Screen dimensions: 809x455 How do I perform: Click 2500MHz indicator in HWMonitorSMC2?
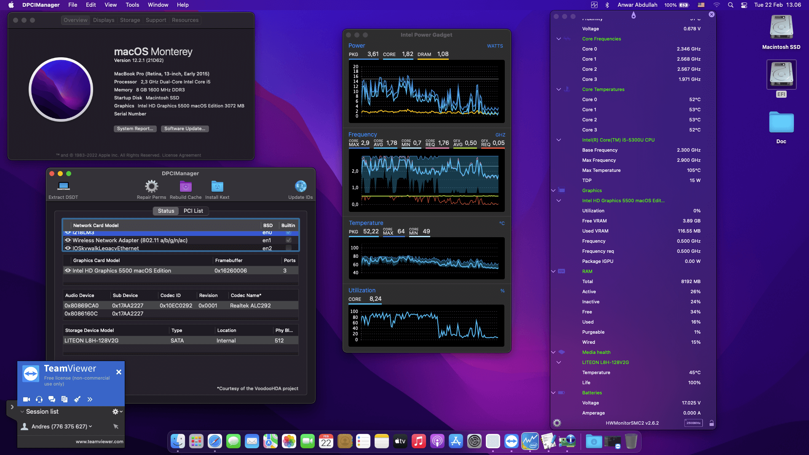tap(694, 423)
